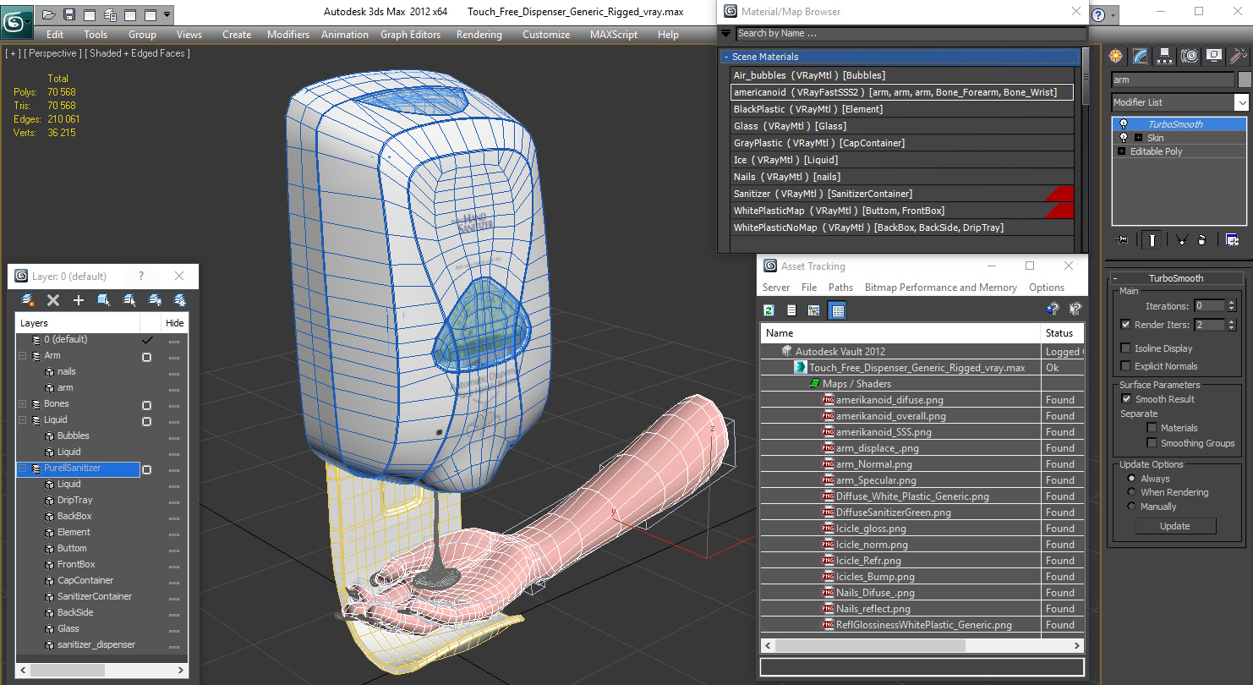
Task: Click the Status Log icon in Asset Tracking
Action: coord(792,310)
